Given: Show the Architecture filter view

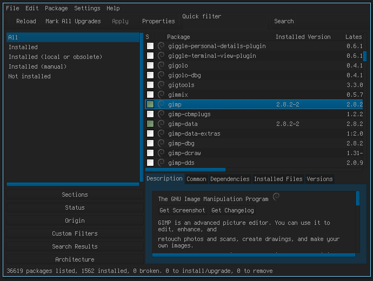Looking at the screenshot, I should coord(75,259).
